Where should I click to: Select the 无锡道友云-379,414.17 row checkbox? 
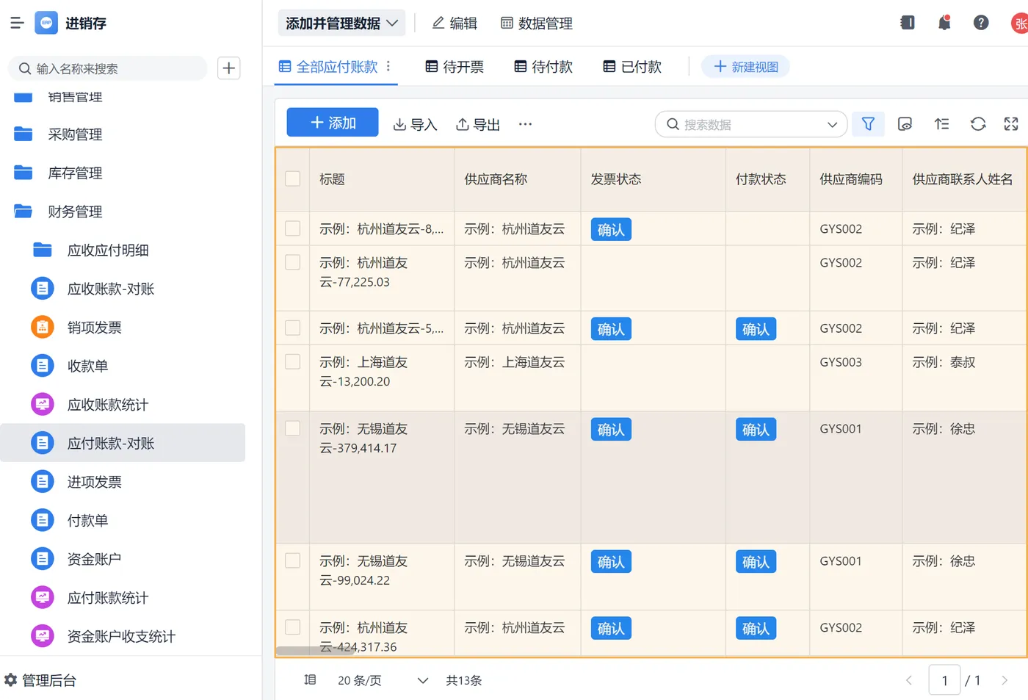pos(293,428)
